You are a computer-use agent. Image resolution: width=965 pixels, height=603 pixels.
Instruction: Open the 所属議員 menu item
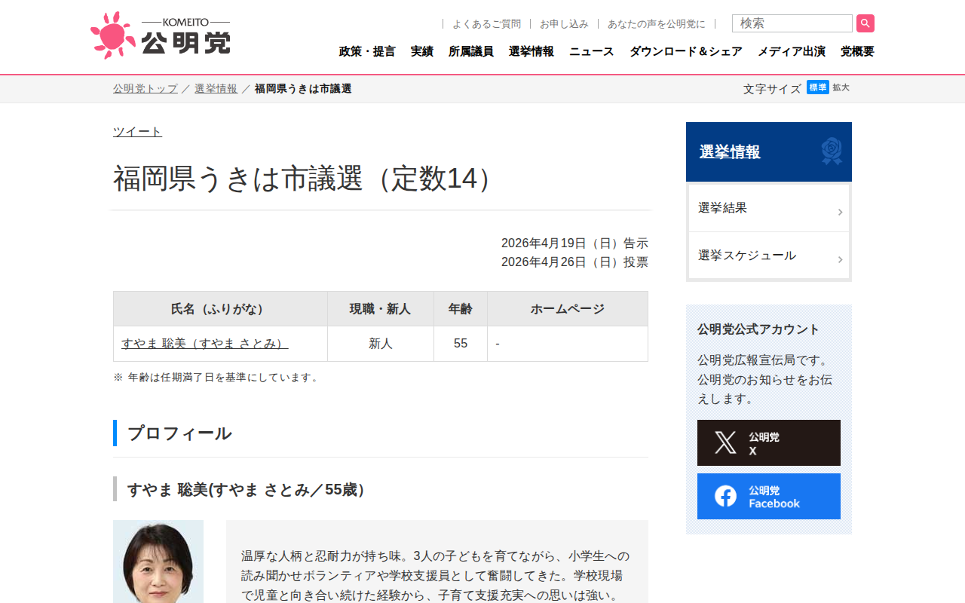click(471, 51)
